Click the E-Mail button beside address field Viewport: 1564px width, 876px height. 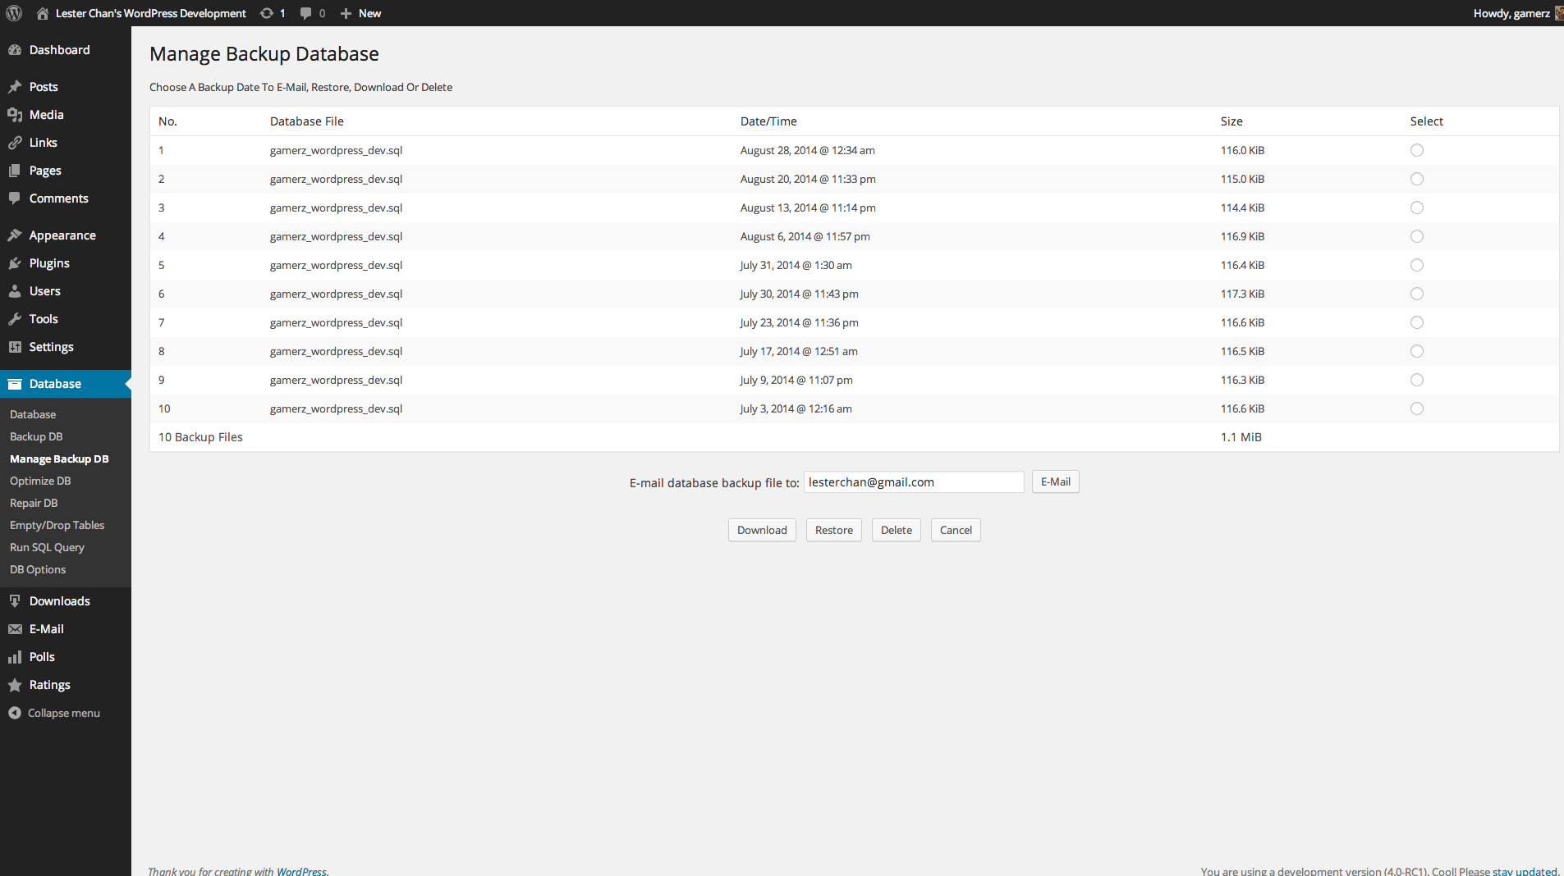[1056, 481]
